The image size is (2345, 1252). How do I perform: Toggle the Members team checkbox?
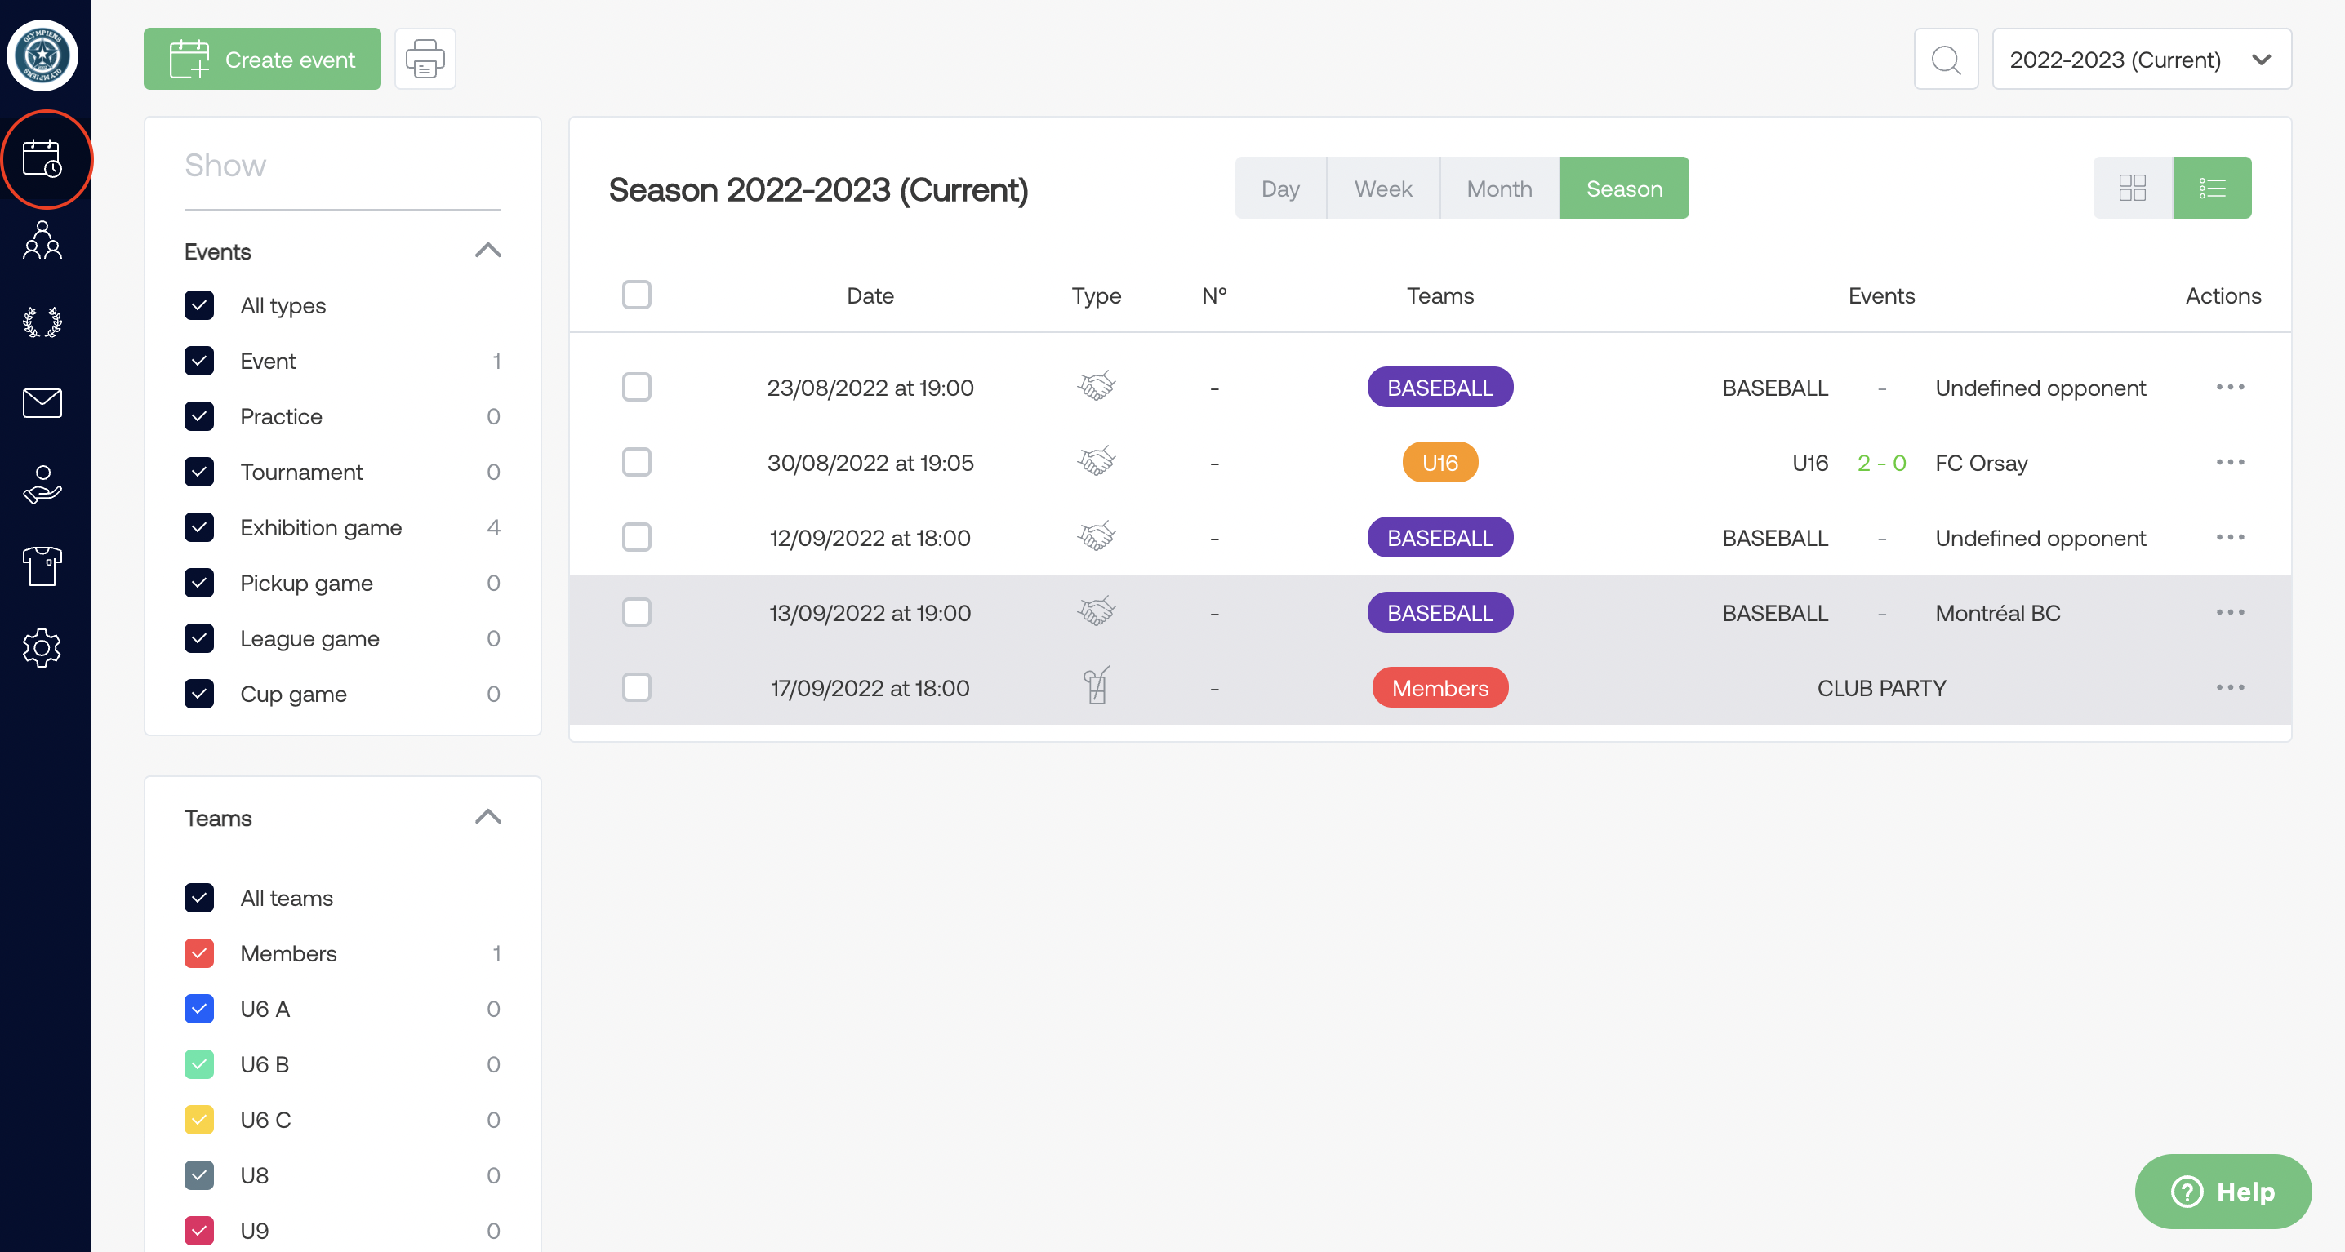pos(199,953)
